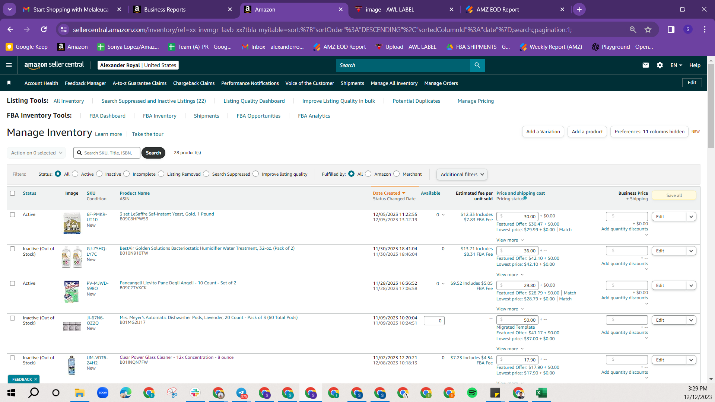This screenshot has height=402, width=715.
Task: Open Windows Start menu
Action: point(11,393)
